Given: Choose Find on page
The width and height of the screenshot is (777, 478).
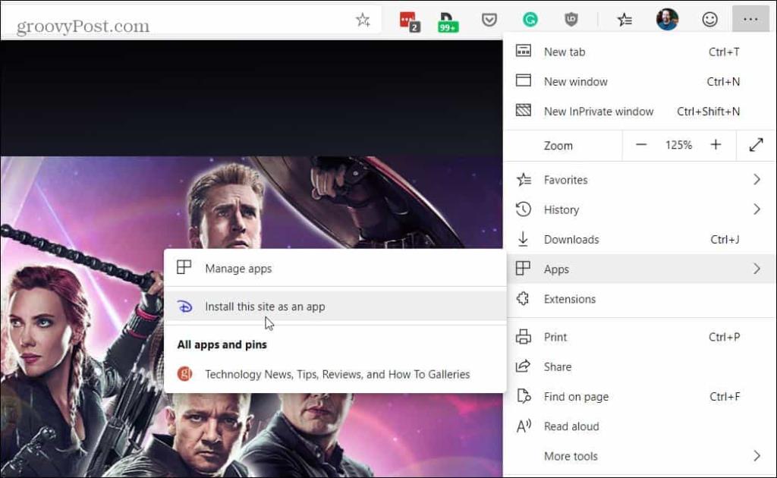Looking at the screenshot, I should coord(640,396).
